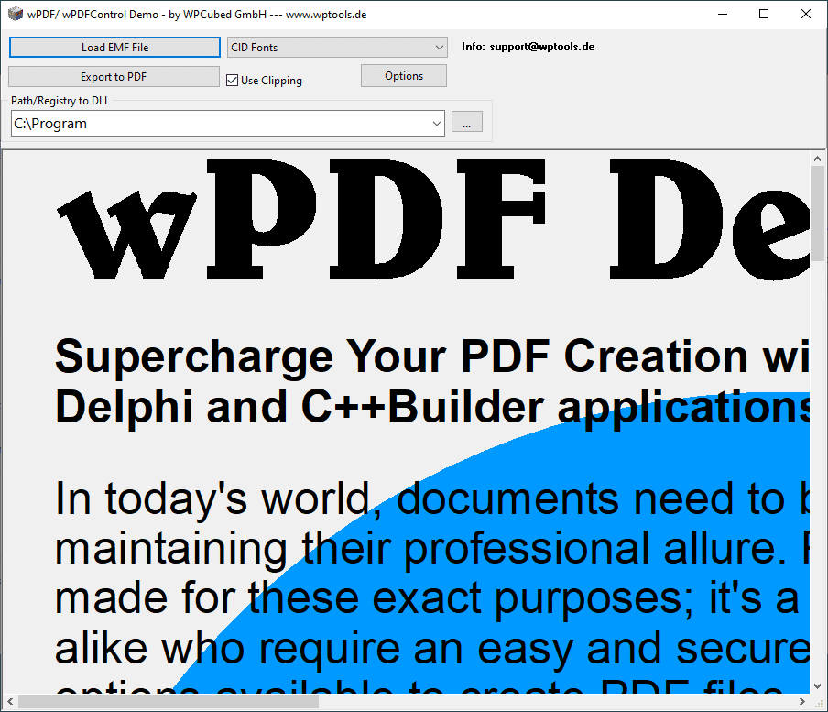The width and height of the screenshot is (828, 712).
Task: Click the vertical scrollbar up arrow
Action: click(817, 158)
